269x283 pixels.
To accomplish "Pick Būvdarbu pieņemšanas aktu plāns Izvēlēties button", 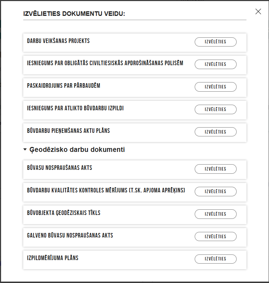I will tap(215, 132).
